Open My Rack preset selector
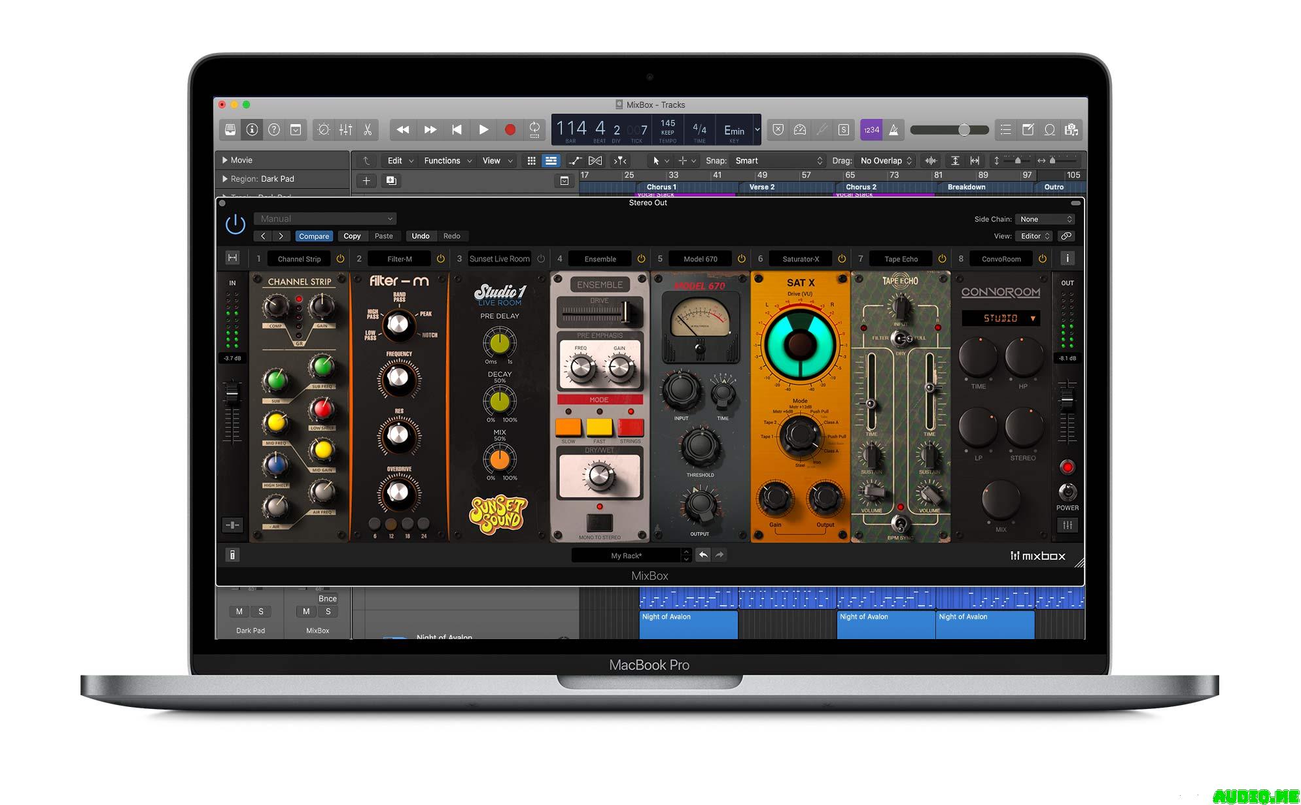 point(631,555)
